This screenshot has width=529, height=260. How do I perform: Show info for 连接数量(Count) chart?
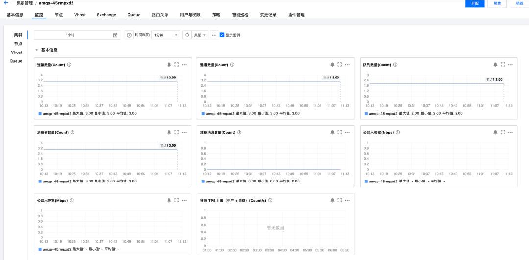coord(69,65)
